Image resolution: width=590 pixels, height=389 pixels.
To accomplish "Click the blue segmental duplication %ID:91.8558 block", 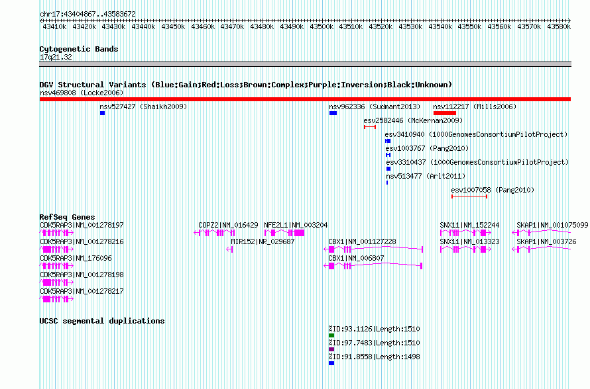I will click(x=331, y=363).
